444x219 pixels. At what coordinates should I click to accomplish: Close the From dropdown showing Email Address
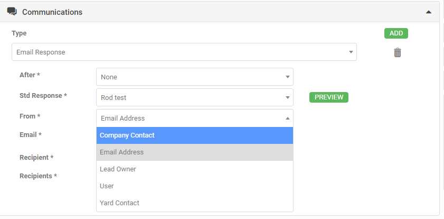(194, 118)
